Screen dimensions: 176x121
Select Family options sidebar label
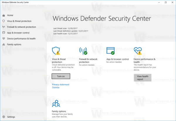pos(14,44)
